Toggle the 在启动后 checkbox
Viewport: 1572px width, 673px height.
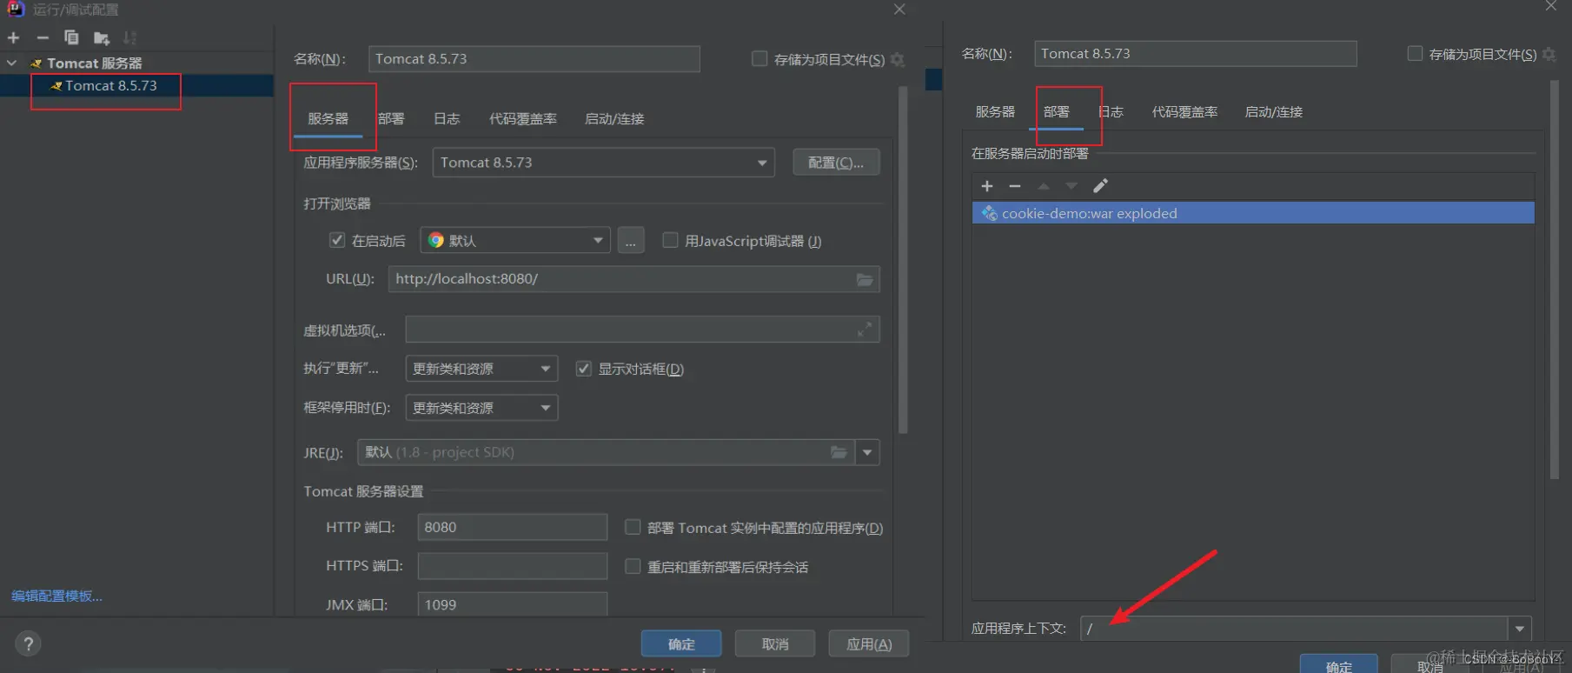click(337, 240)
